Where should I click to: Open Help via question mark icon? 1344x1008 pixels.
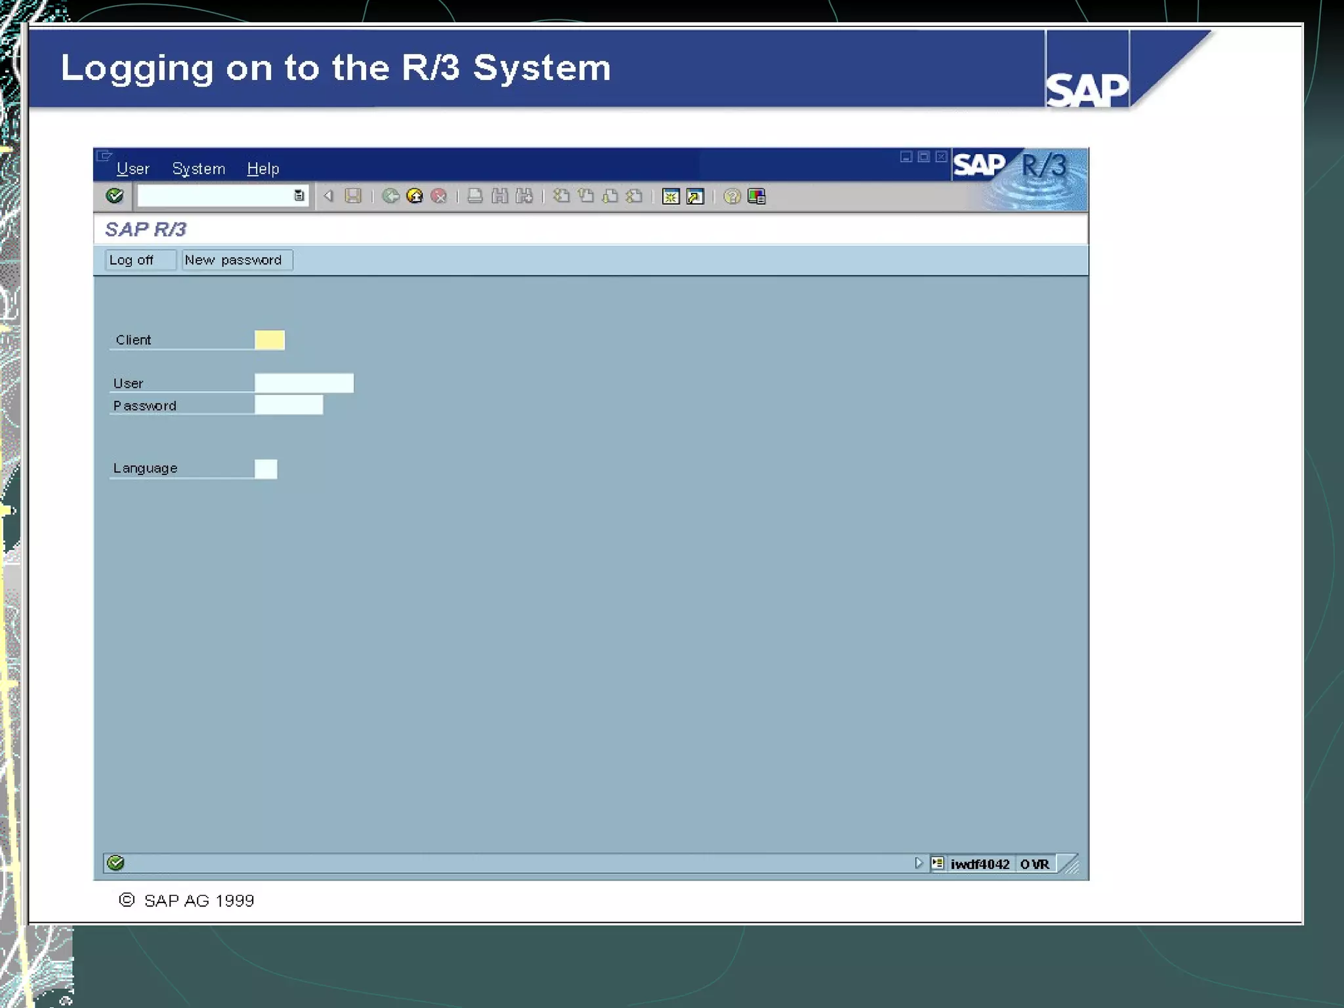tap(732, 196)
